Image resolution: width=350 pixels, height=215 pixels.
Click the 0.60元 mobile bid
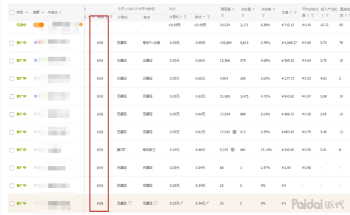pos(200,60)
